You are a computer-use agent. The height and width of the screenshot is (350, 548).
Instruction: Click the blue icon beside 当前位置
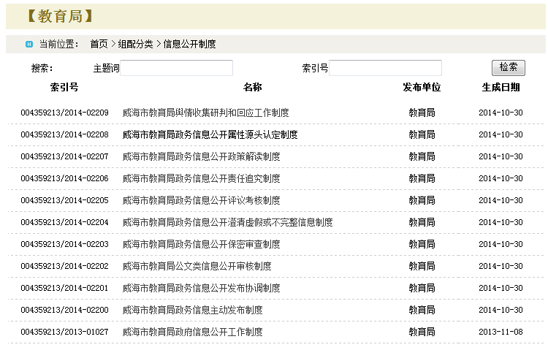pos(29,44)
